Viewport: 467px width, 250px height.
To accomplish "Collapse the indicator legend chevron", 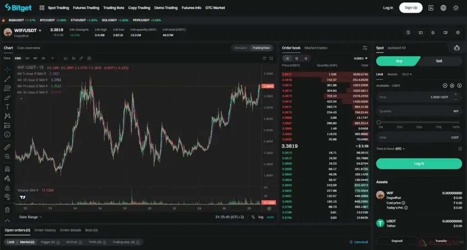I will point(21,99).
